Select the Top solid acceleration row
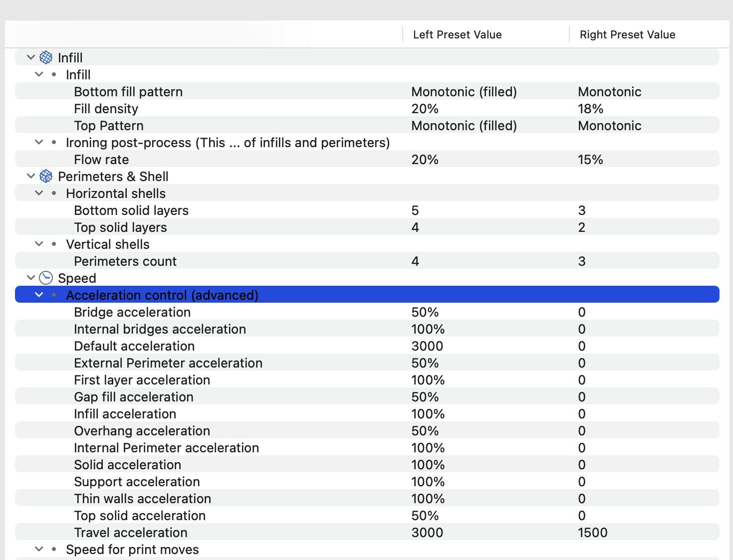Viewport: 733px width, 560px height. click(367, 516)
